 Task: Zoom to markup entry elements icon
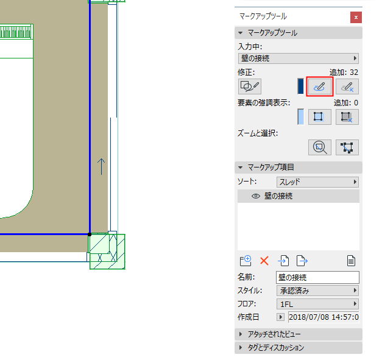pyautogui.click(x=319, y=147)
